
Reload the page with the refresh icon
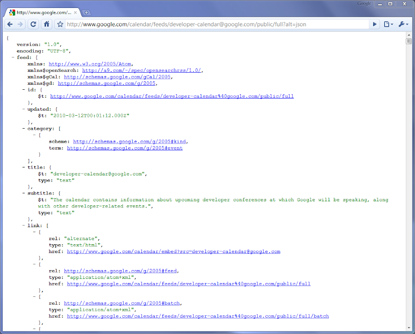coord(33,24)
